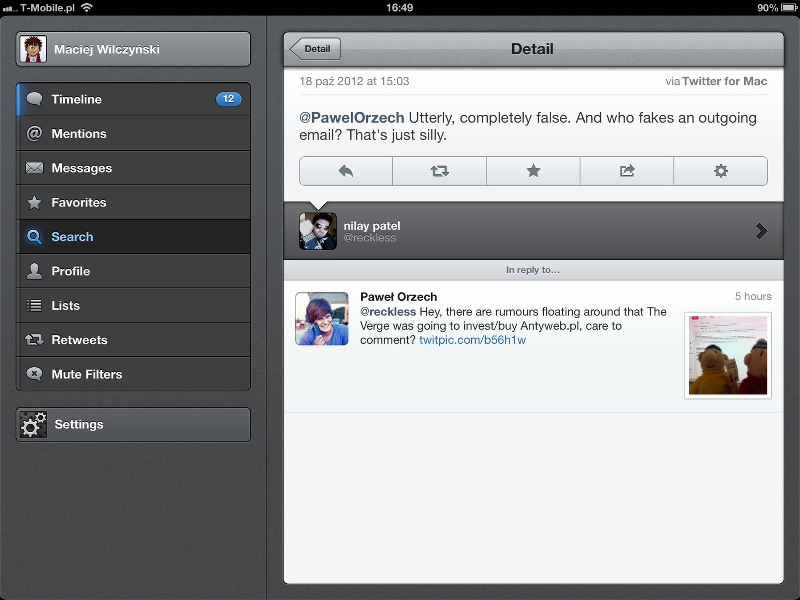Image resolution: width=800 pixels, height=600 pixels.
Task: Open Timeline with 12 unread
Action: (133, 100)
